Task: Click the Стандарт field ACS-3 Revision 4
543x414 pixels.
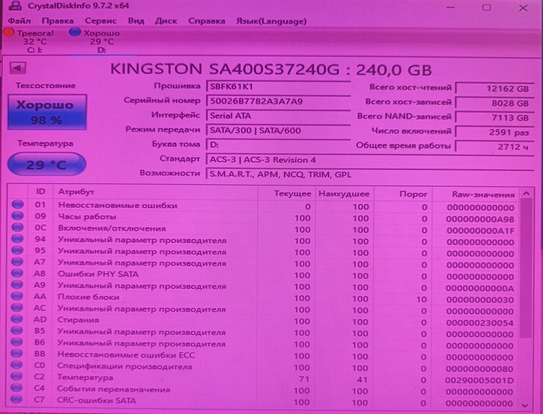Action: pos(370,160)
